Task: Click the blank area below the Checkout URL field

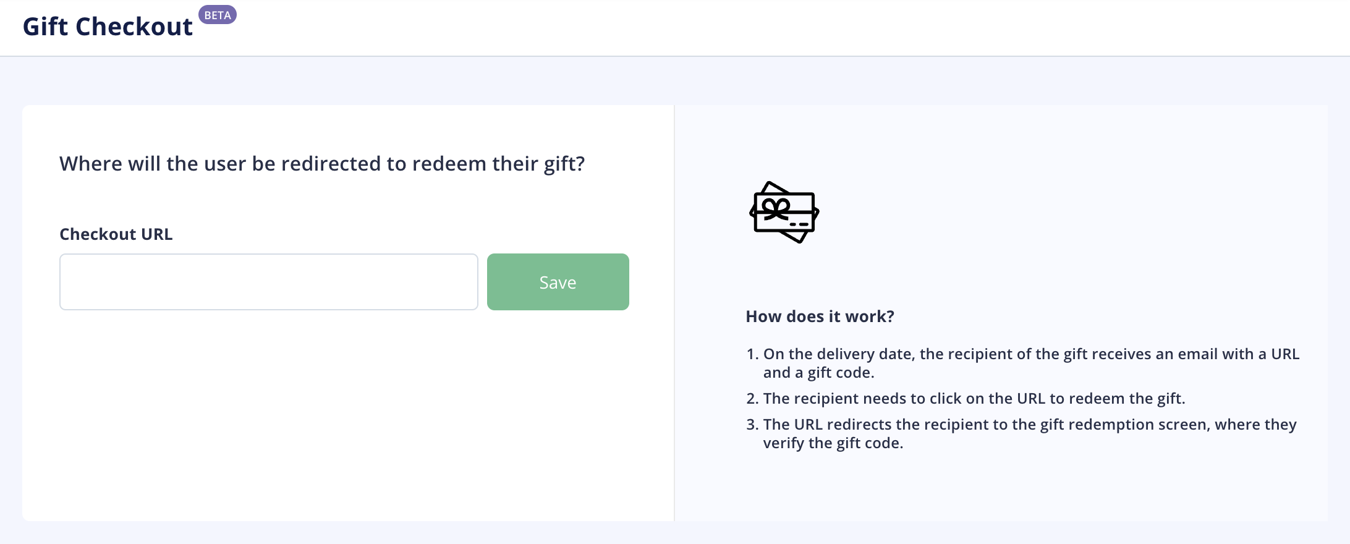Action: (346, 414)
